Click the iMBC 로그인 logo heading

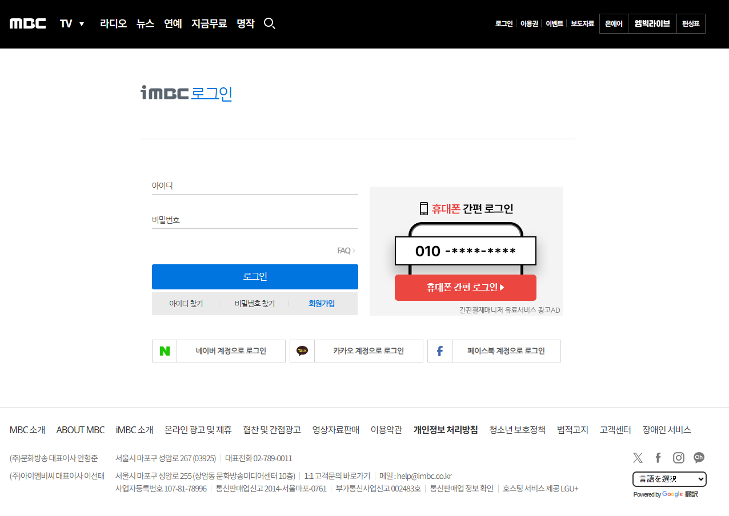coord(187,93)
